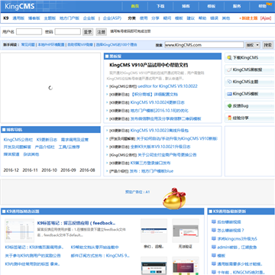Image resolution: width=275 pixels, height=275 pixels.
Task: Select 分享 in the category menu
Action: tap(155, 18)
